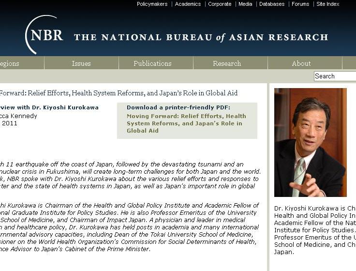Click the caption text beneath the photo
Image resolution: width=356 pixels, height=271 pixels.
tap(315, 230)
